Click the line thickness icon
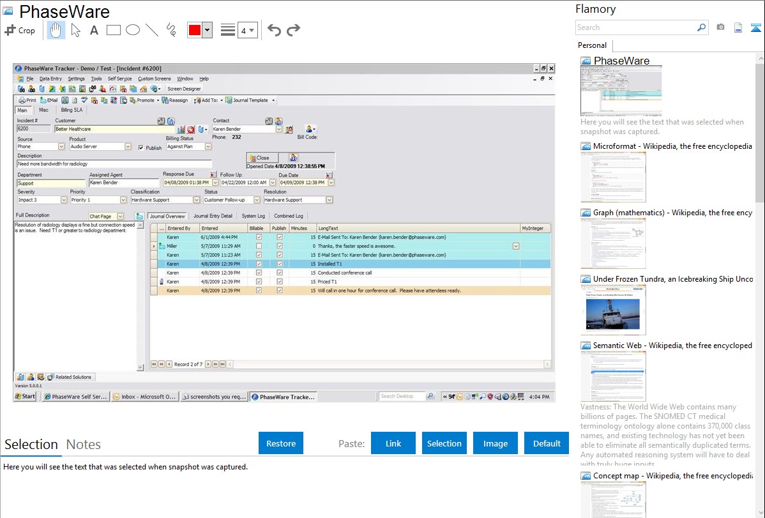Screen dimensions: 765x518 pyautogui.click(x=228, y=30)
